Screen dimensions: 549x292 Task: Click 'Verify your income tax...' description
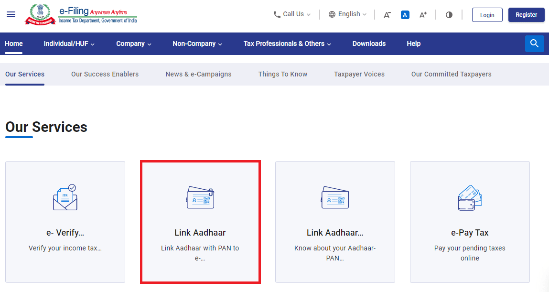65,248
